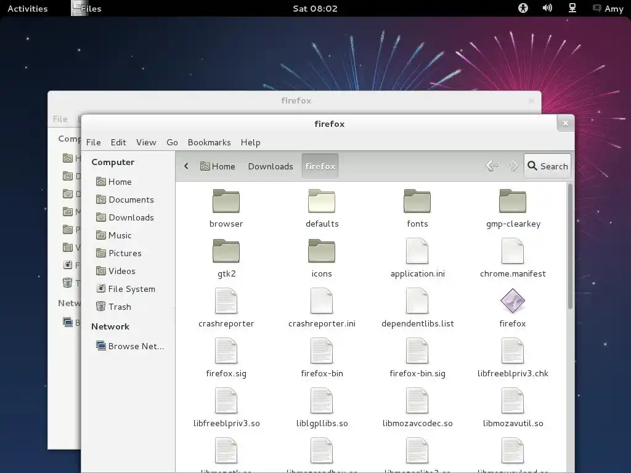This screenshot has height=473, width=631.
Task: Select the chrome.manifest file icon
Action: point(512,251)
